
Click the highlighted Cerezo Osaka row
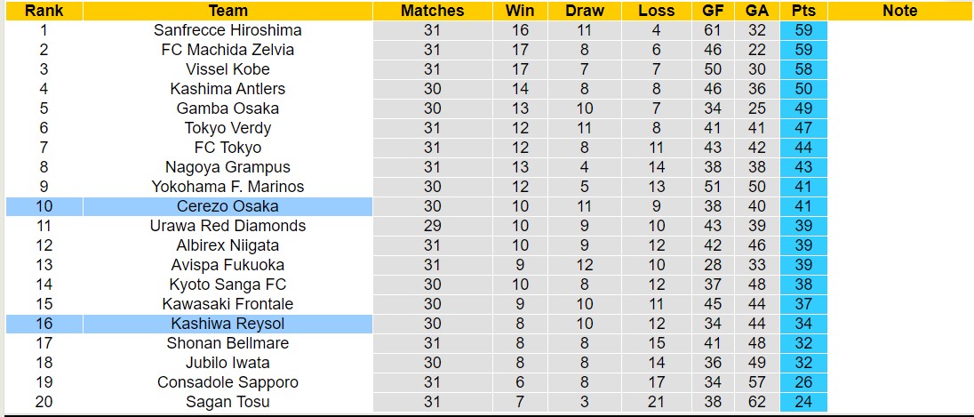(x=228, y=206)
